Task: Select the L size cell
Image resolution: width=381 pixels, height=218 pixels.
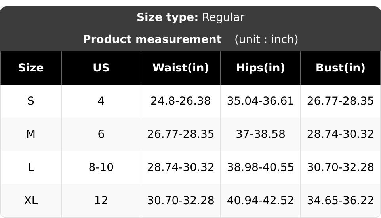Action: click(x=31, y=167)
